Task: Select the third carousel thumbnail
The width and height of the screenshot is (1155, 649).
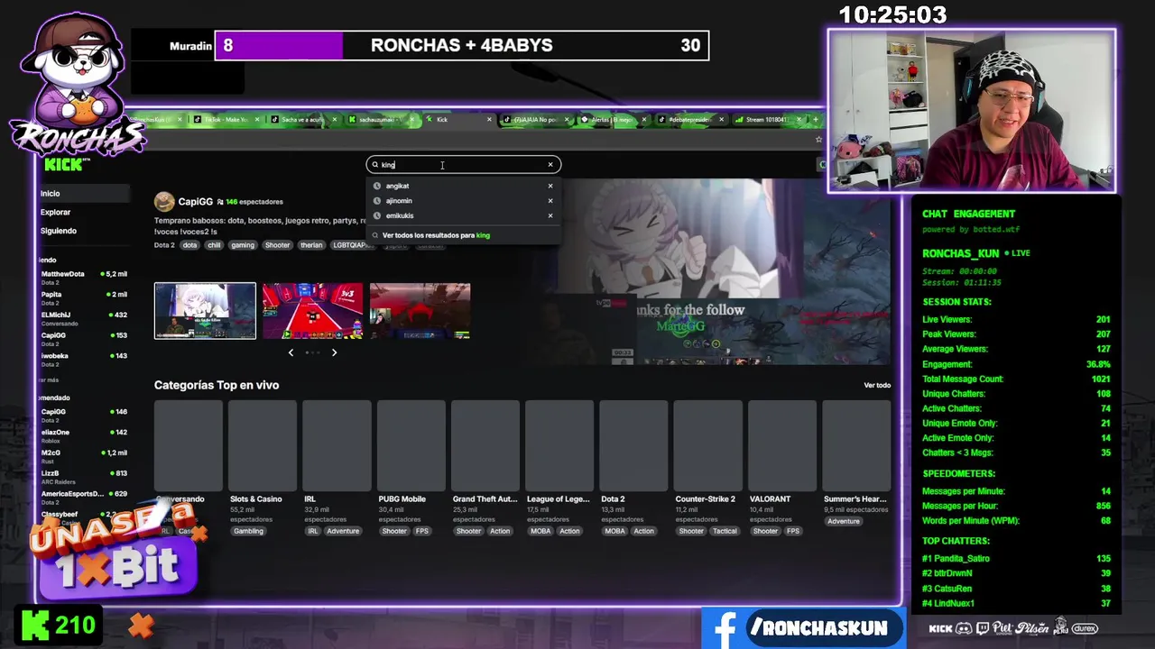Action: 420,311
